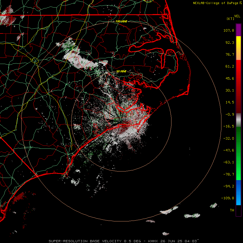Click the [KT] units label
This screenshot has width=243, height=243.
click(x=231, y=19)
